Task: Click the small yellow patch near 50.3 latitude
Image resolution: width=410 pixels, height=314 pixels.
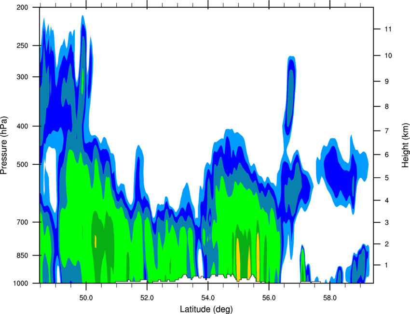Action: (96, 241)
